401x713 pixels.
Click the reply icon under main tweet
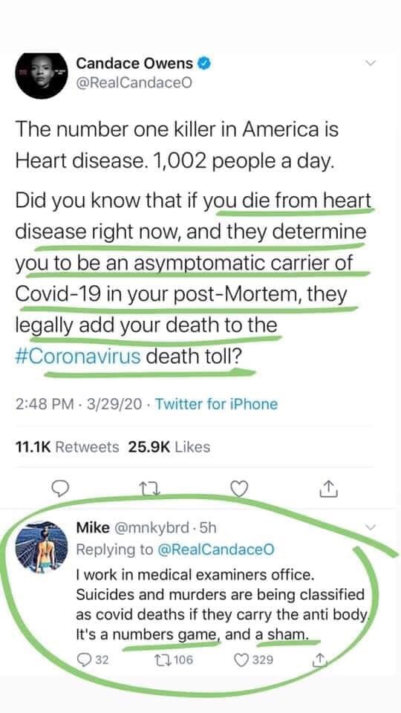click(x=58, y=489)
